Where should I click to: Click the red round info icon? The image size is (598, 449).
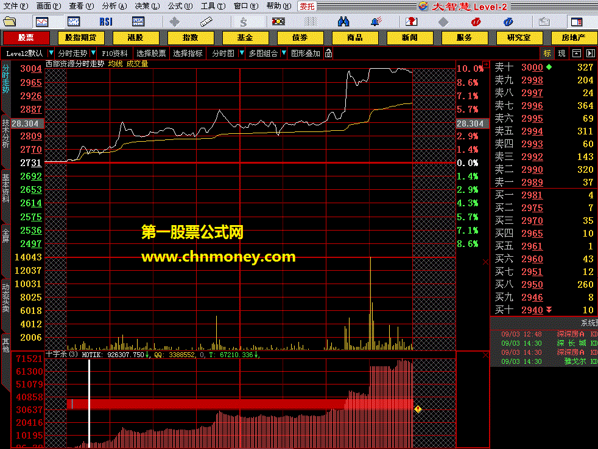[x=476, y=22]
